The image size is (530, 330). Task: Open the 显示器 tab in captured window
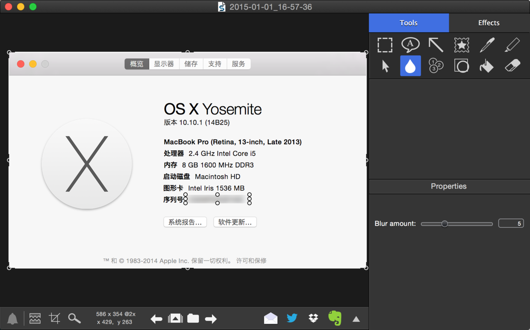coord(164,64)
